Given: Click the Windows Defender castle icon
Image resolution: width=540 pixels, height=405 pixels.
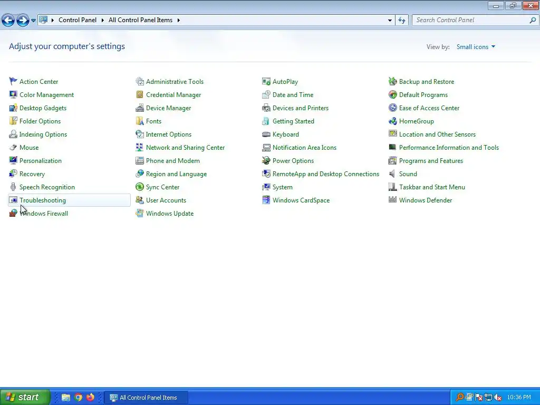Looking at the screenshot, I should point(392,200).
